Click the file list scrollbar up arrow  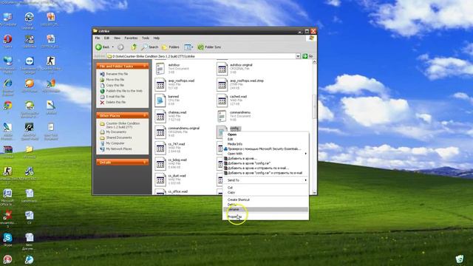click(x=314, y=62)
